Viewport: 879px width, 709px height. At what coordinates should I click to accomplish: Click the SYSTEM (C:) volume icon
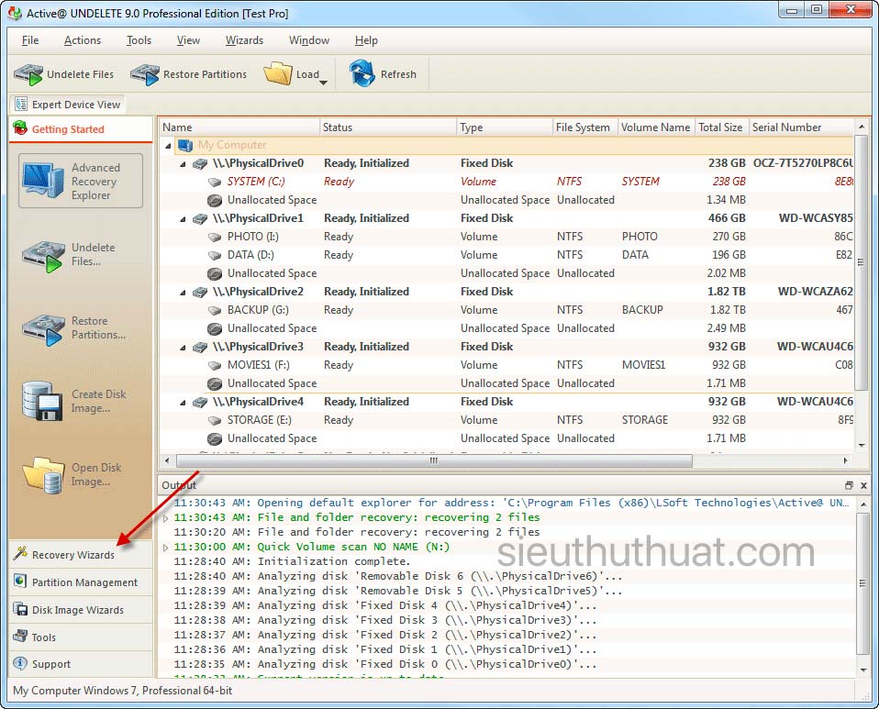tap(215, 183)
